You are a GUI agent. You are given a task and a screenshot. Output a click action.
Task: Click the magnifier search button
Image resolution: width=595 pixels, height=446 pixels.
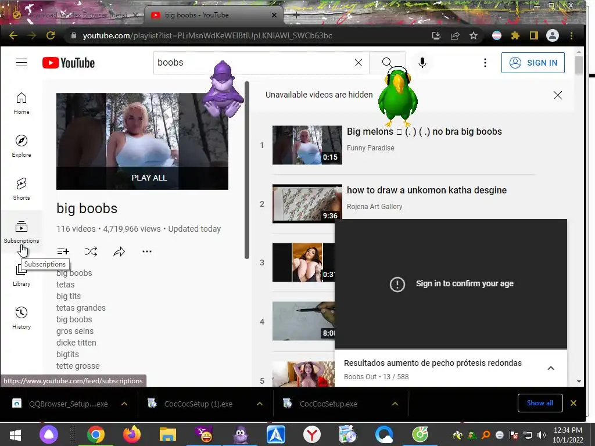click(x=386, y=63)
